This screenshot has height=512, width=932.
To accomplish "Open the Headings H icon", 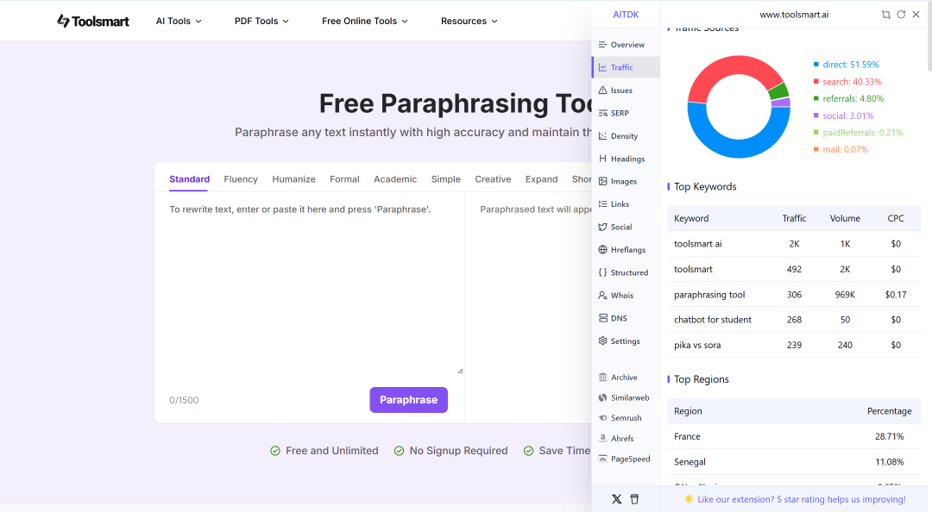I will (x=602, y=159).
